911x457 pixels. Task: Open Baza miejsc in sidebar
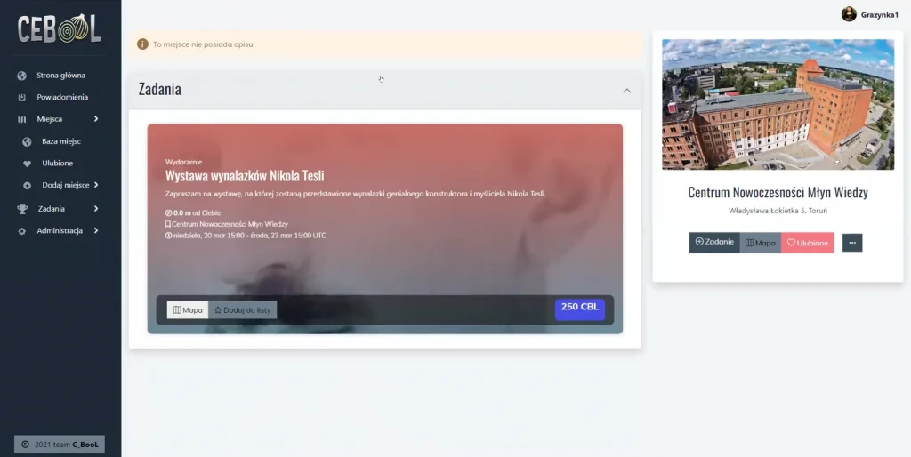coord(61,141)
